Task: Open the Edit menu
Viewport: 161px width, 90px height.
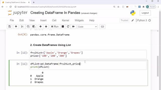Action: 22,20
